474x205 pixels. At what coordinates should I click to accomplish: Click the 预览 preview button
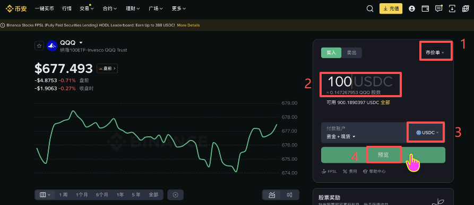tap(383, 155)
